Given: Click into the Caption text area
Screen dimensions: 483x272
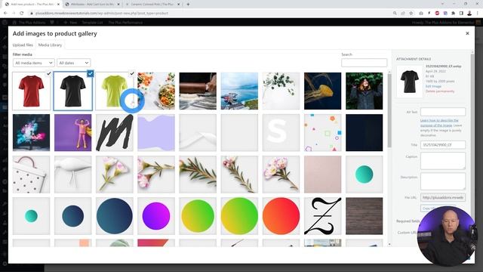Looking at the screenshot, I should [443, 161].
